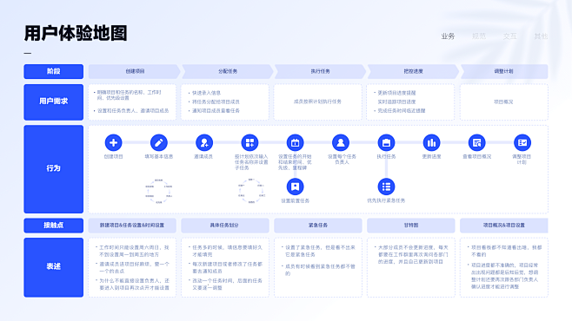
Task: Open the 交互 tab
Action: pyautogui.click(x=510, y=36)
